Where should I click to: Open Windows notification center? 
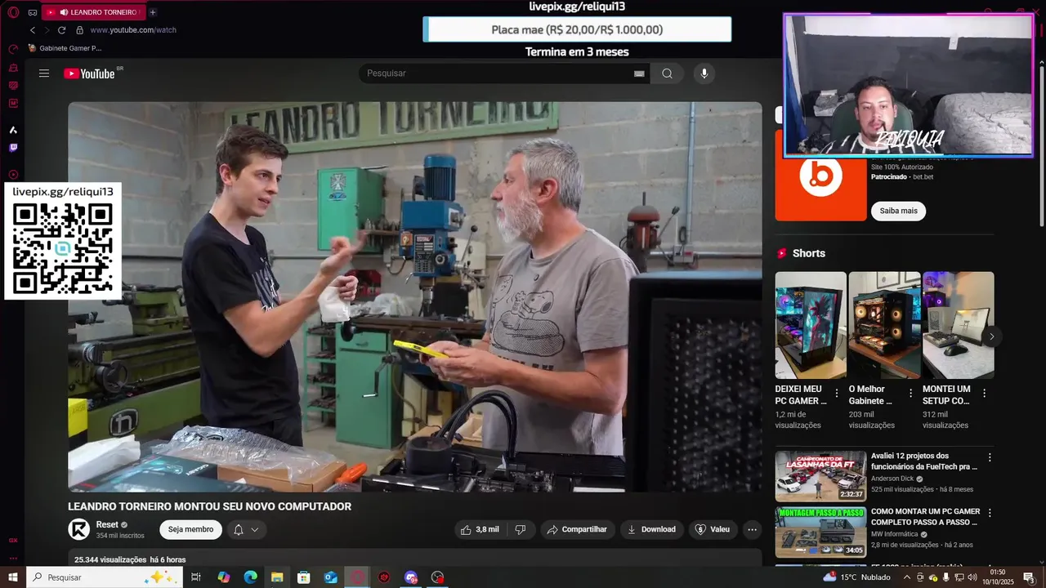click(x=1029, y=577)
